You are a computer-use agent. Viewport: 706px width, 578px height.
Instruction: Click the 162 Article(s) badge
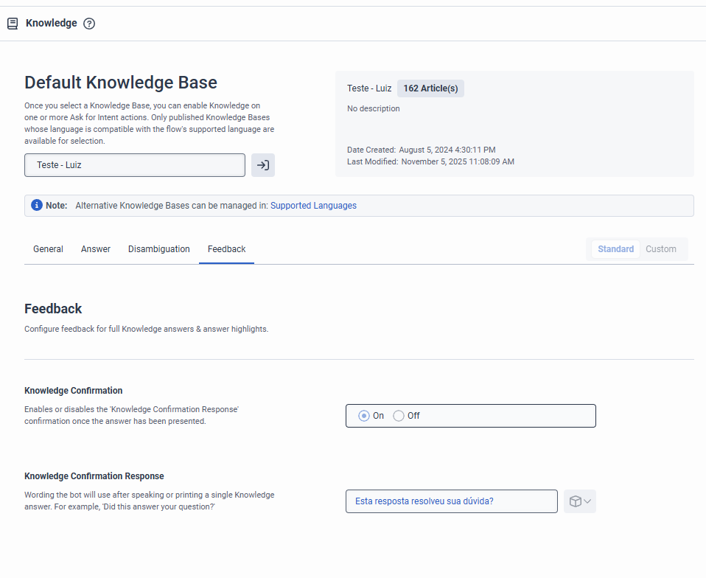coord(430,88)
